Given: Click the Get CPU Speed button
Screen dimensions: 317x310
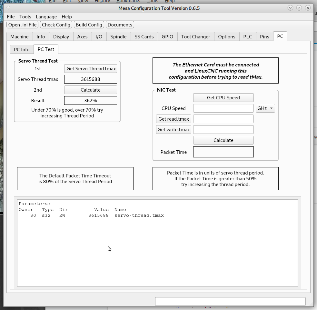Looking at the screenshot, I should 223,98.
